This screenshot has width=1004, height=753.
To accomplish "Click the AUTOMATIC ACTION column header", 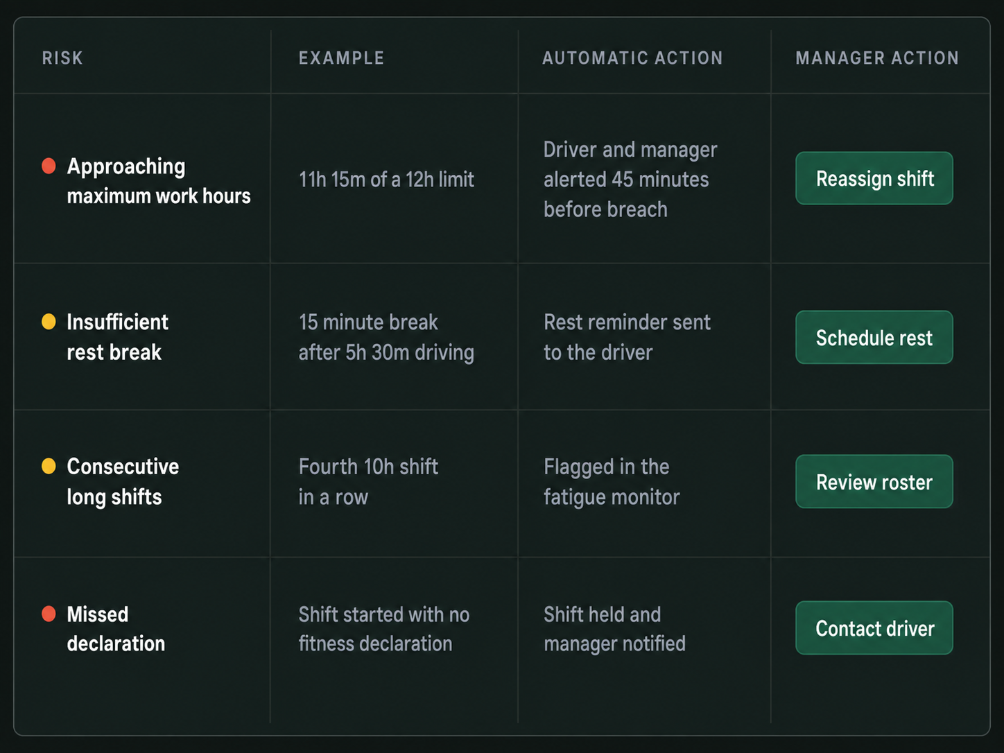I will [632, 58].
